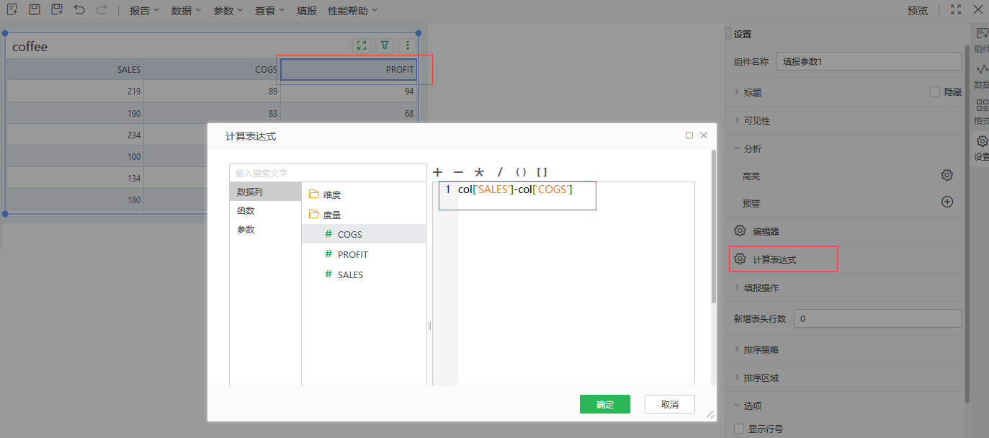This screenshot has height=438, width=989.
Task: Add a new alert (预警) with plus icon
Action: (x=947, y=202)
